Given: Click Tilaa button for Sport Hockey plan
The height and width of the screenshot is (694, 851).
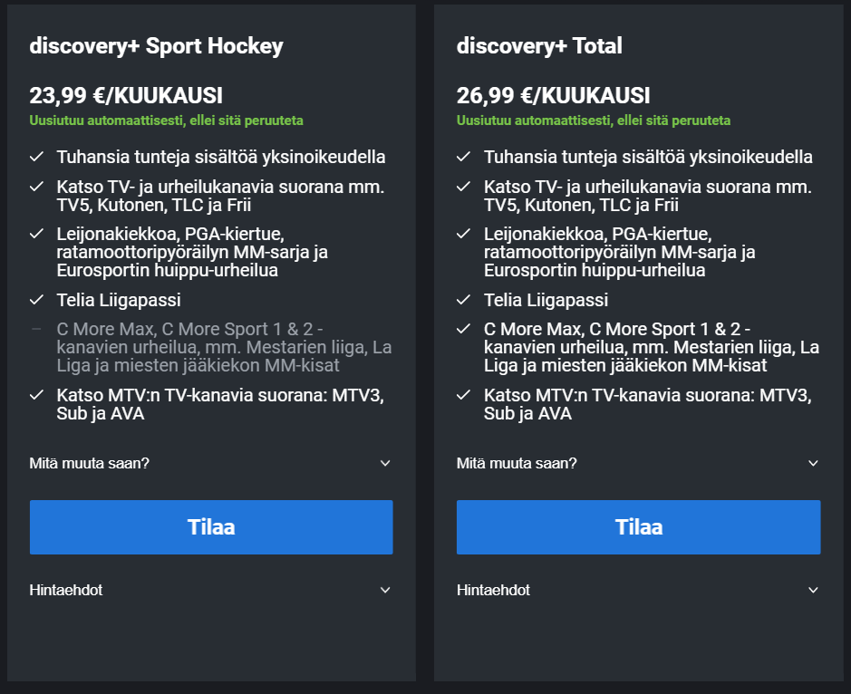Looking at the screenshot, I should point(210,526).
